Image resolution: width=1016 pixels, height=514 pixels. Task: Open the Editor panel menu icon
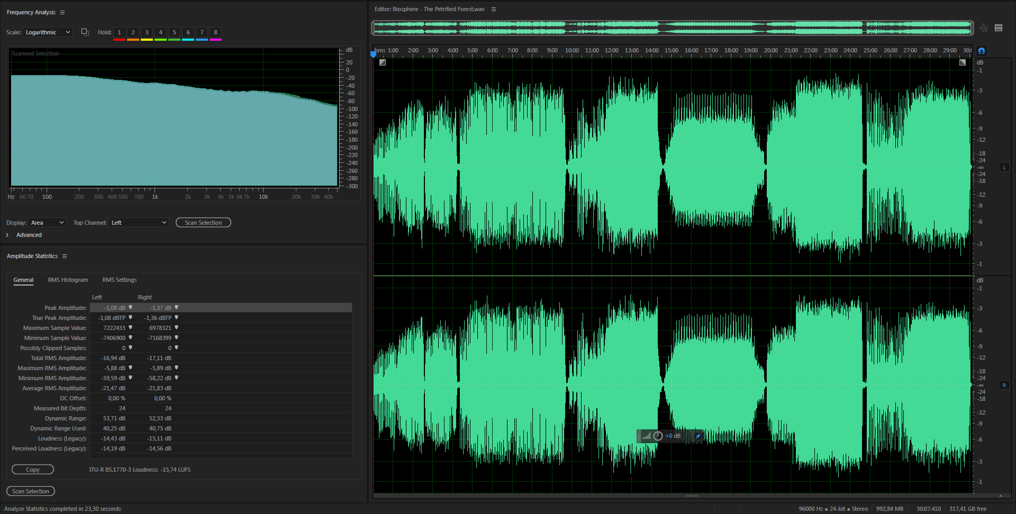(494, 9)
